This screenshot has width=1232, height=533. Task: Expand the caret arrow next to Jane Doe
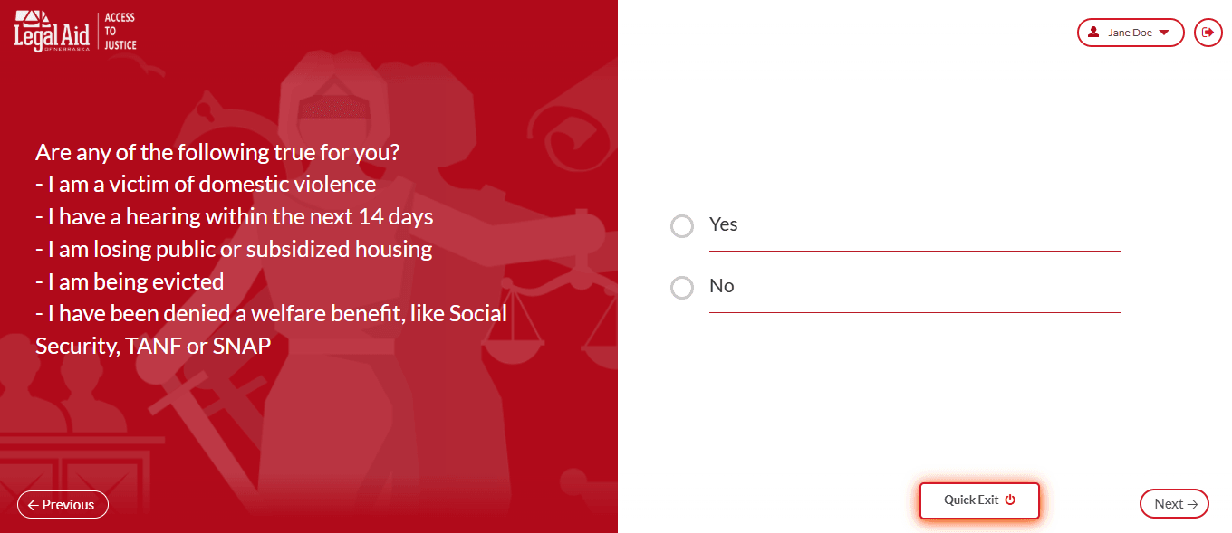click(1164, 33)
